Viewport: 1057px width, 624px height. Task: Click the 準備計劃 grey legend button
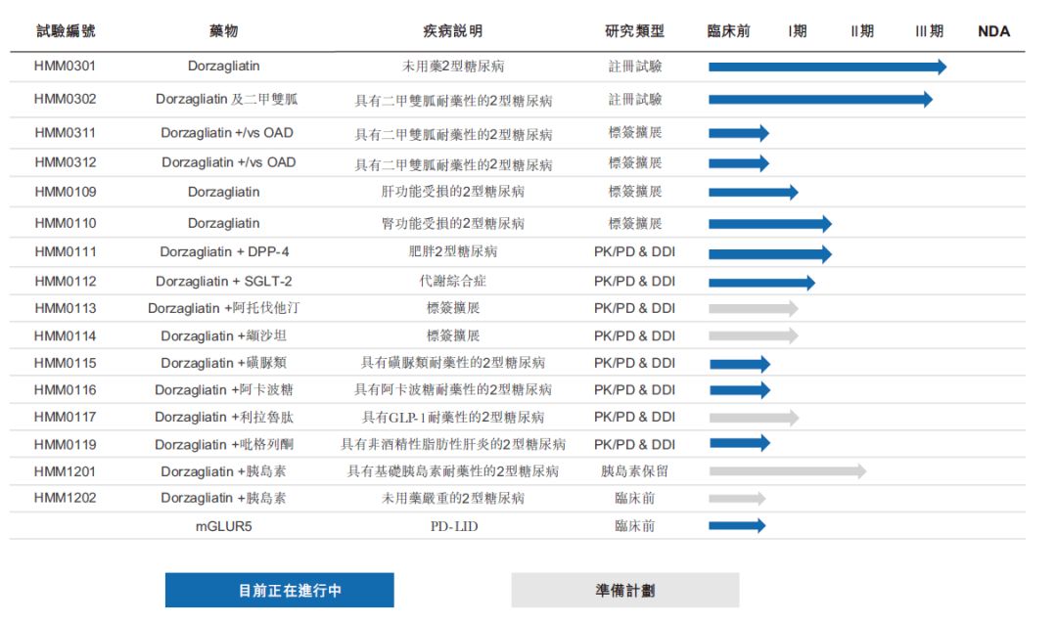coord(624,591)
